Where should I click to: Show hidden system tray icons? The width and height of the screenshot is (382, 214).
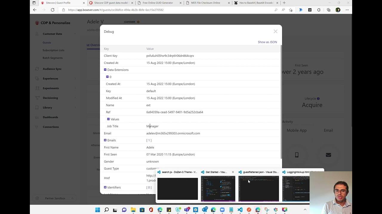pyautogui.click(x=305, y=210)
